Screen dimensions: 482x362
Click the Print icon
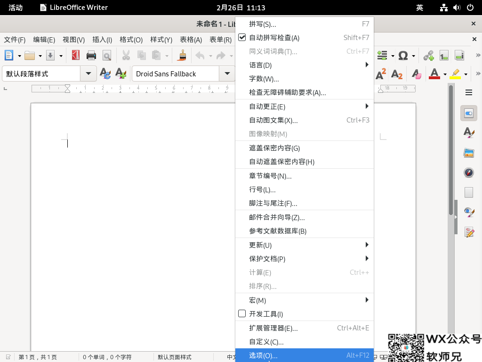pos(91,56)
